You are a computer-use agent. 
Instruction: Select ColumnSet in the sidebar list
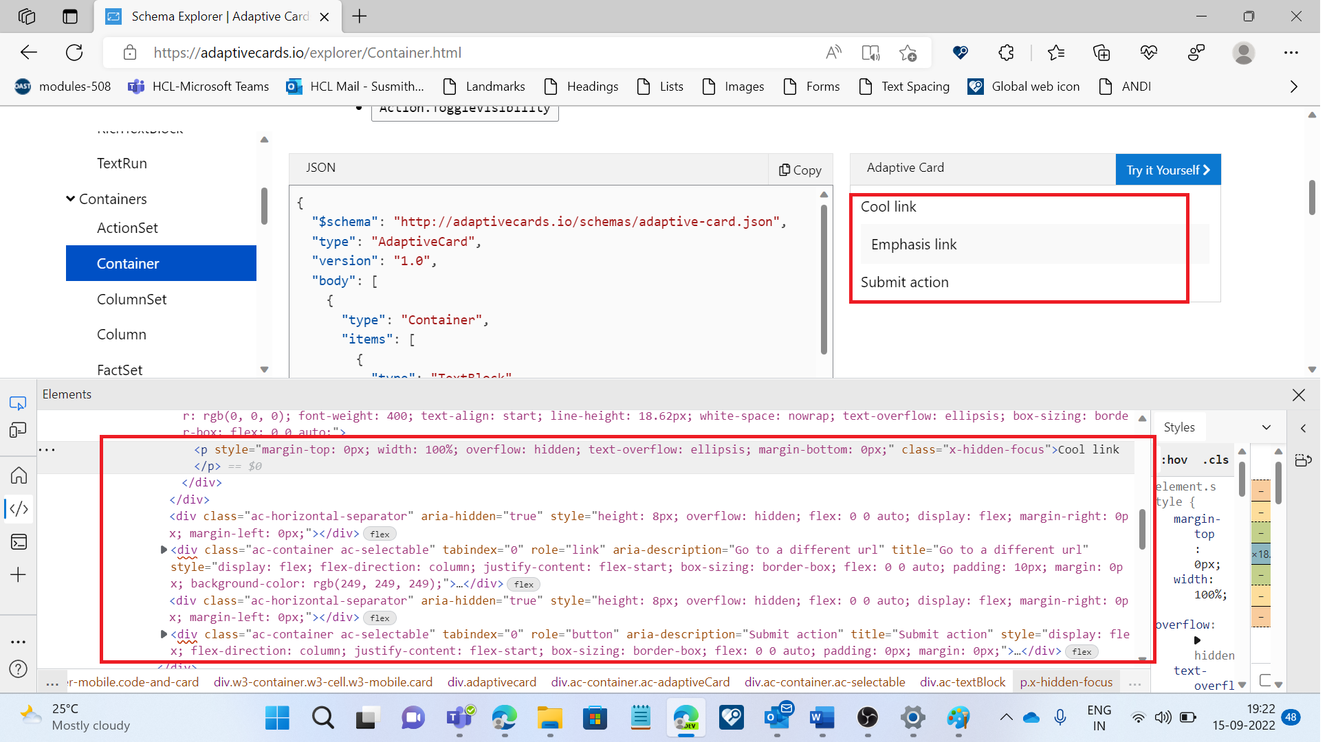pyautogui.click(x=131, y=300)
